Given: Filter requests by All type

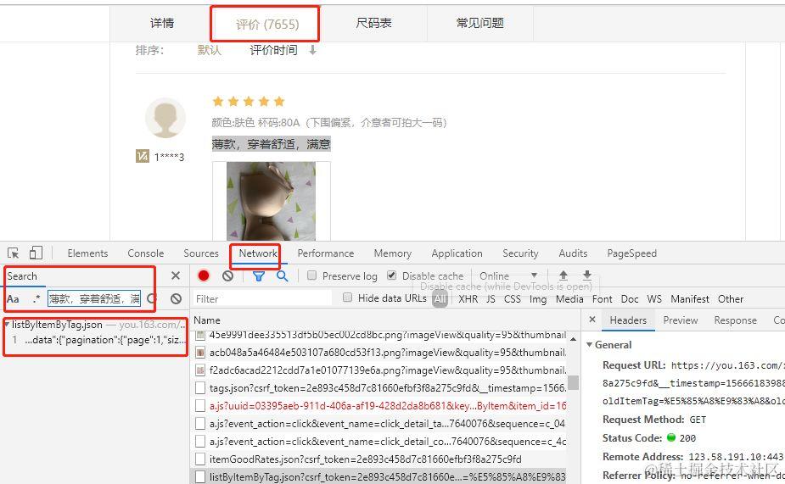Looking at the screenshot, I should click(440, 299).
